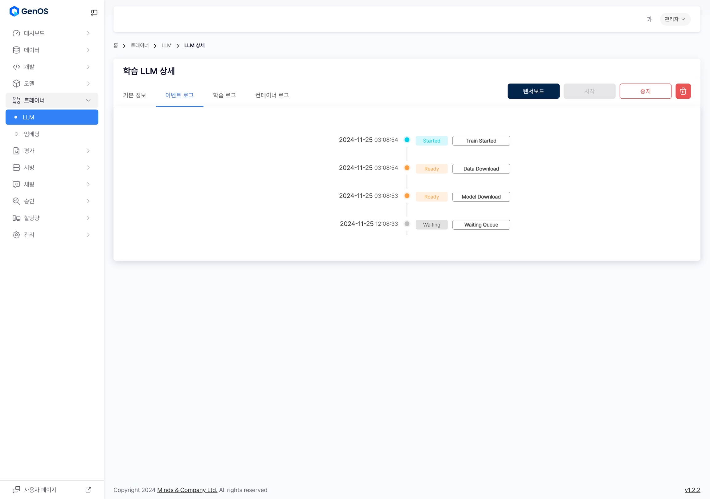
Task: Expand the 서빙 menu chevron
Action: point(88,168)
